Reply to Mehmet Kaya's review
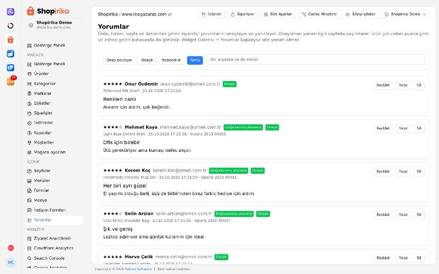This screenshot has height=274, width=439. [403, 128]
